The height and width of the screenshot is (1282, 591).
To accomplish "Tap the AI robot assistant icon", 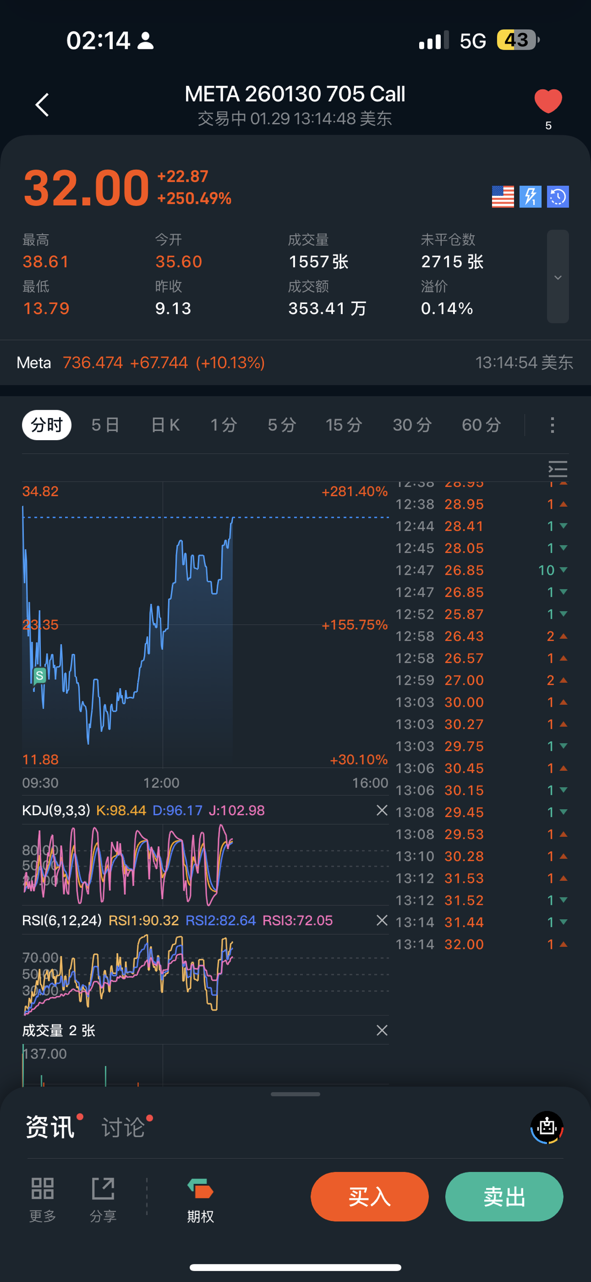I will point(547,1127).
